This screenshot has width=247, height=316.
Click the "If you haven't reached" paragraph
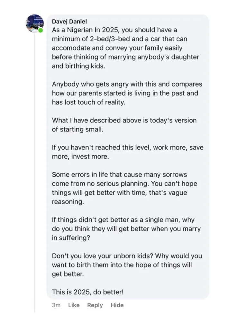point(127,152)
